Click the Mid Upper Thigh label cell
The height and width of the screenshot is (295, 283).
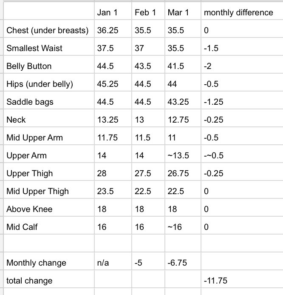coord(37,191)
